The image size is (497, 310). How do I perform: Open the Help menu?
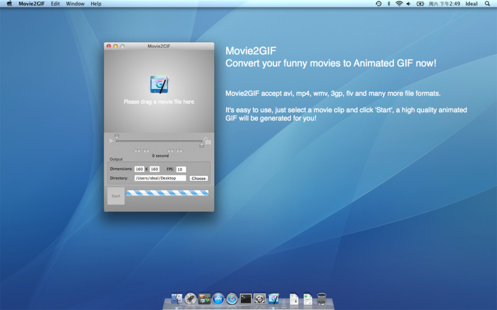pyautogui.click(x=96, y=4)
